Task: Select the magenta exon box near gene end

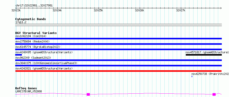Action: coord(214,94)
